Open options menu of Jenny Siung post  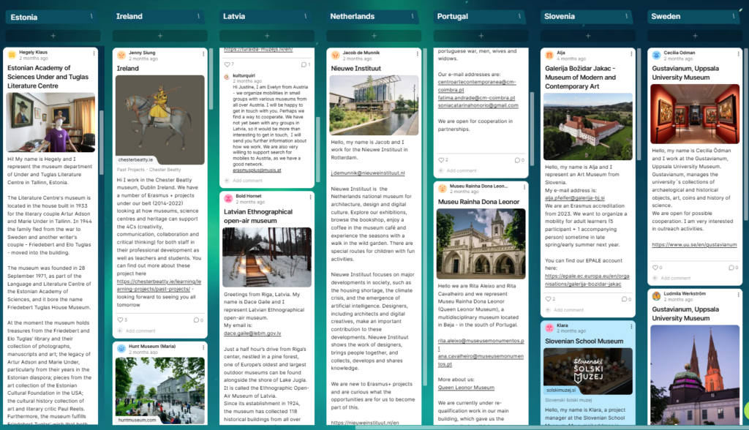[x=203, y=54]
